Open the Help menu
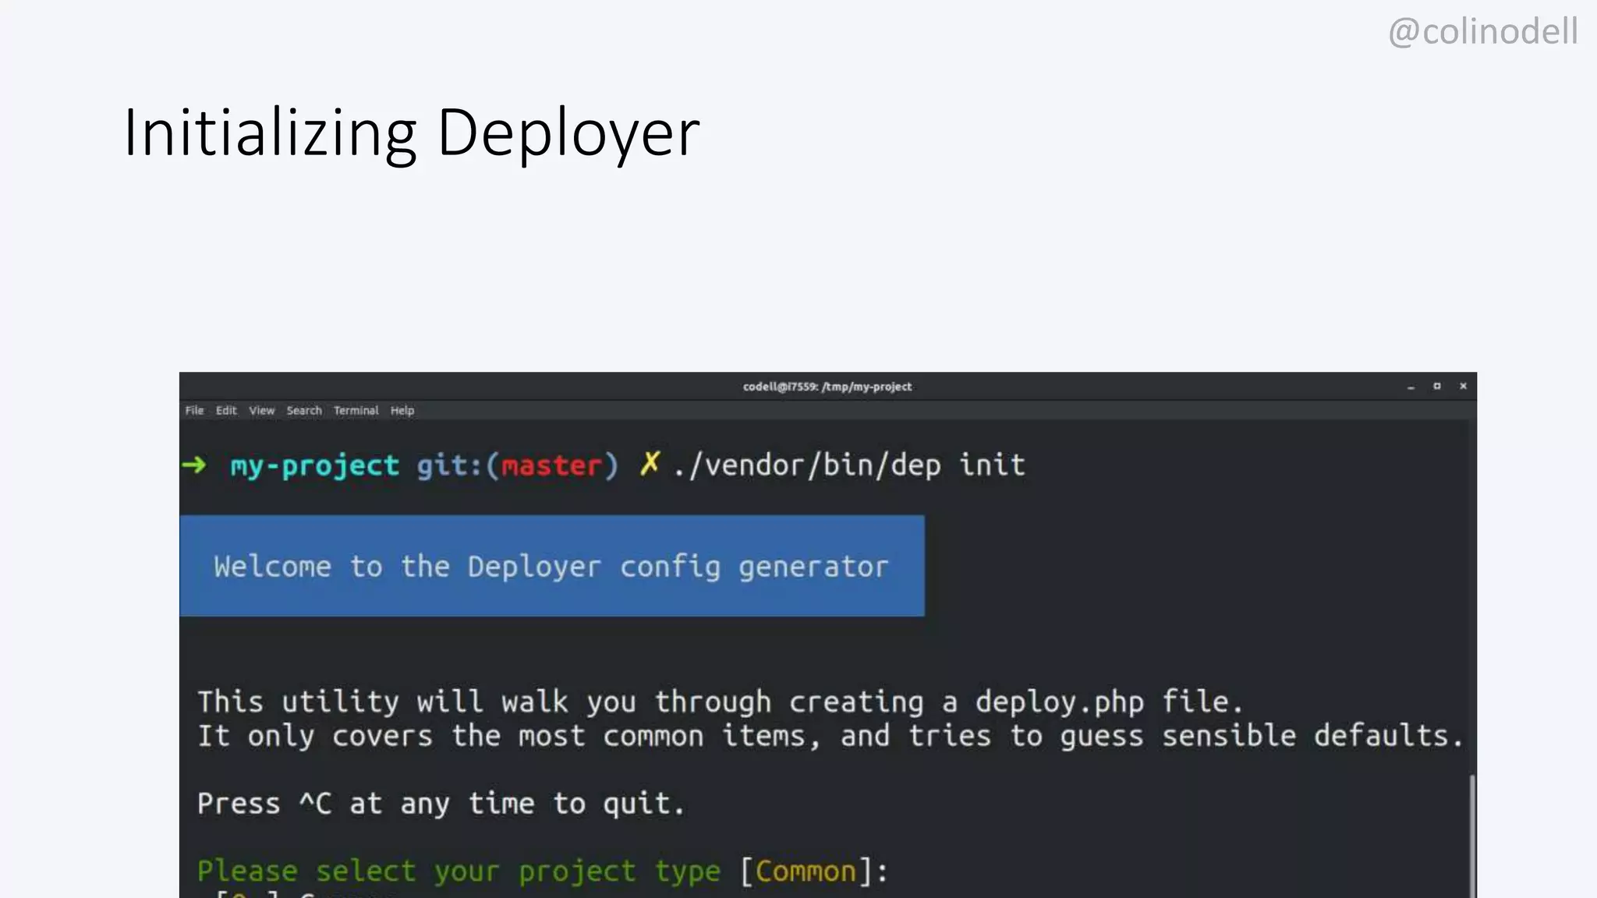1597x898 pixels. coord(402,411)
